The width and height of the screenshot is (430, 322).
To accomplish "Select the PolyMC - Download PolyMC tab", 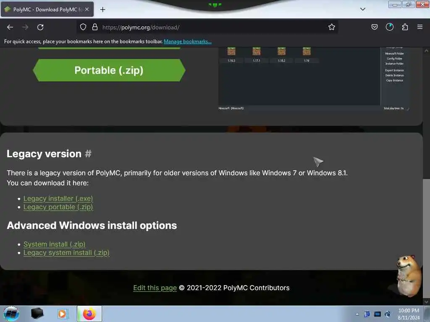I will [47, 10].
